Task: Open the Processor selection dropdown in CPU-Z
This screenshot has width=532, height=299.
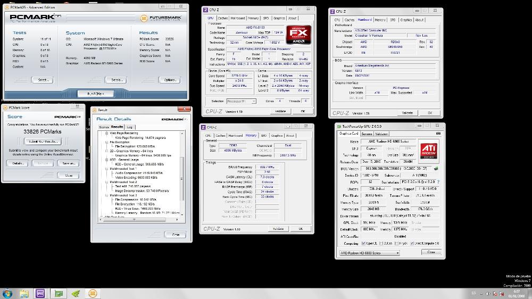Action: point(241,101)
